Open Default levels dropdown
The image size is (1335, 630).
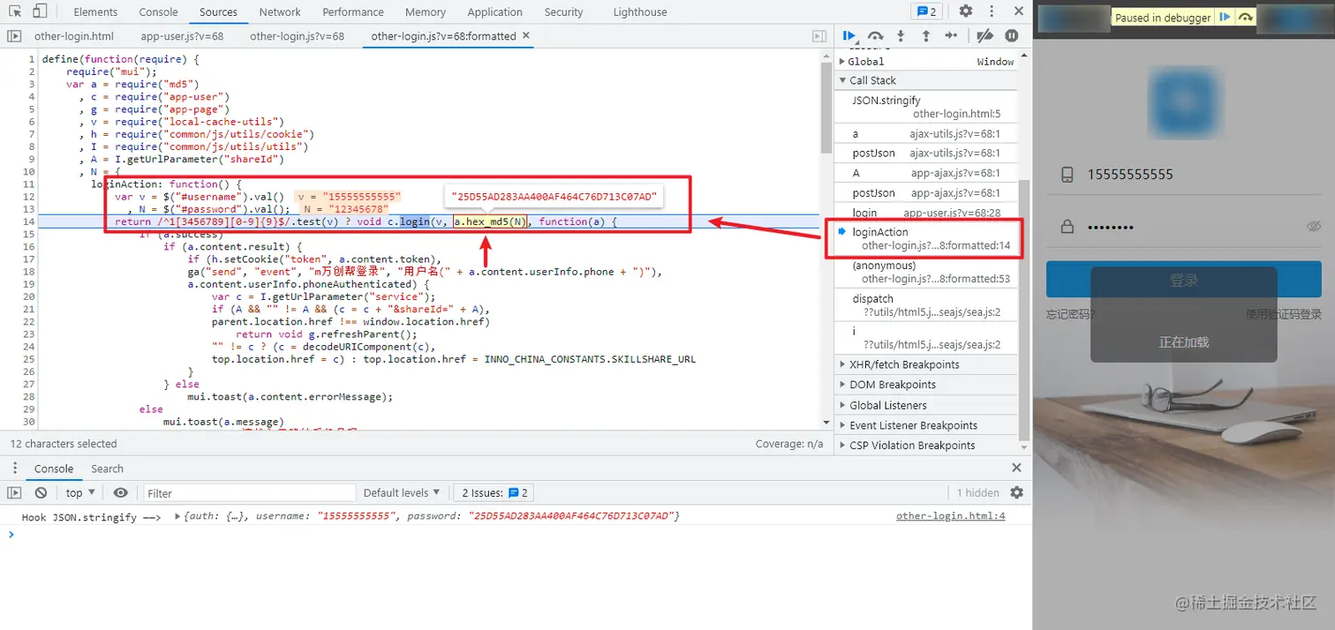pyautogui.click(x=402, y=492)
